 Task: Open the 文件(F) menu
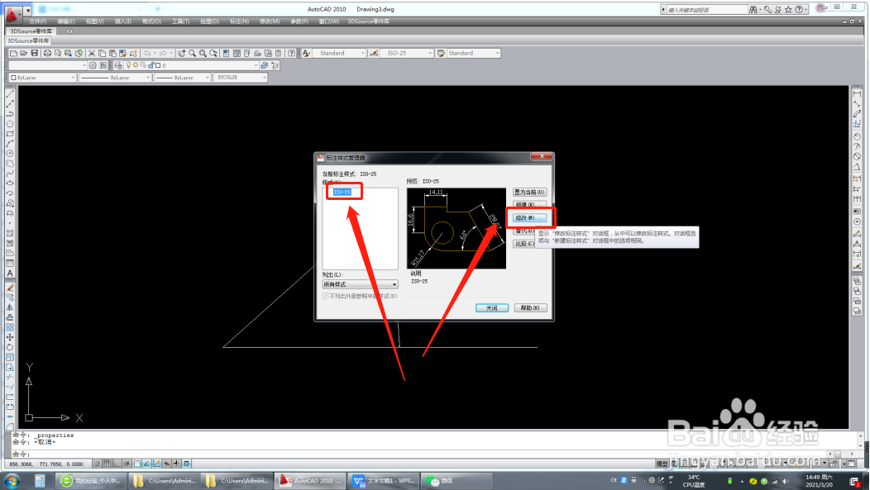click(x=38, y=21)
